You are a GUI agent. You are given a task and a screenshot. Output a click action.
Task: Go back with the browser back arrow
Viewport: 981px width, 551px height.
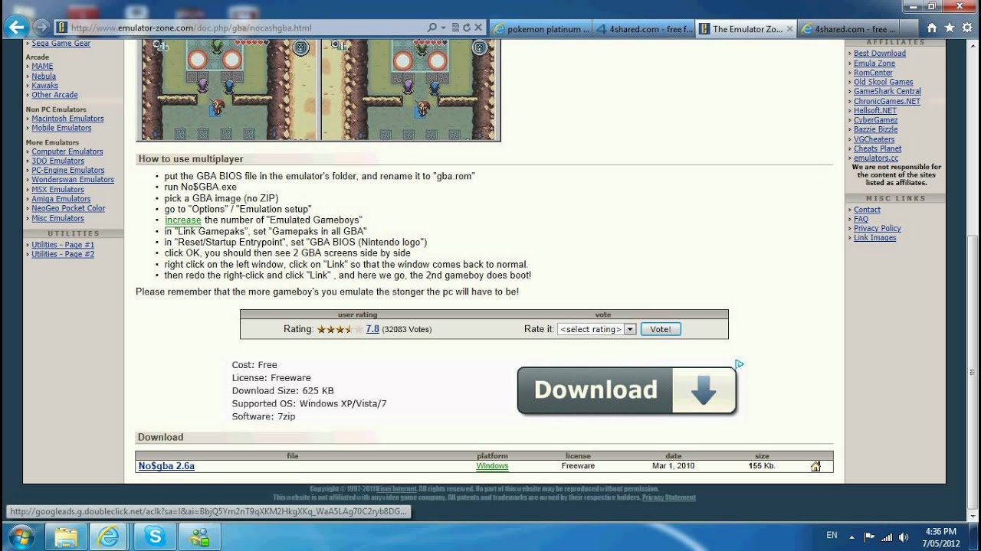[x=16, y=27]
